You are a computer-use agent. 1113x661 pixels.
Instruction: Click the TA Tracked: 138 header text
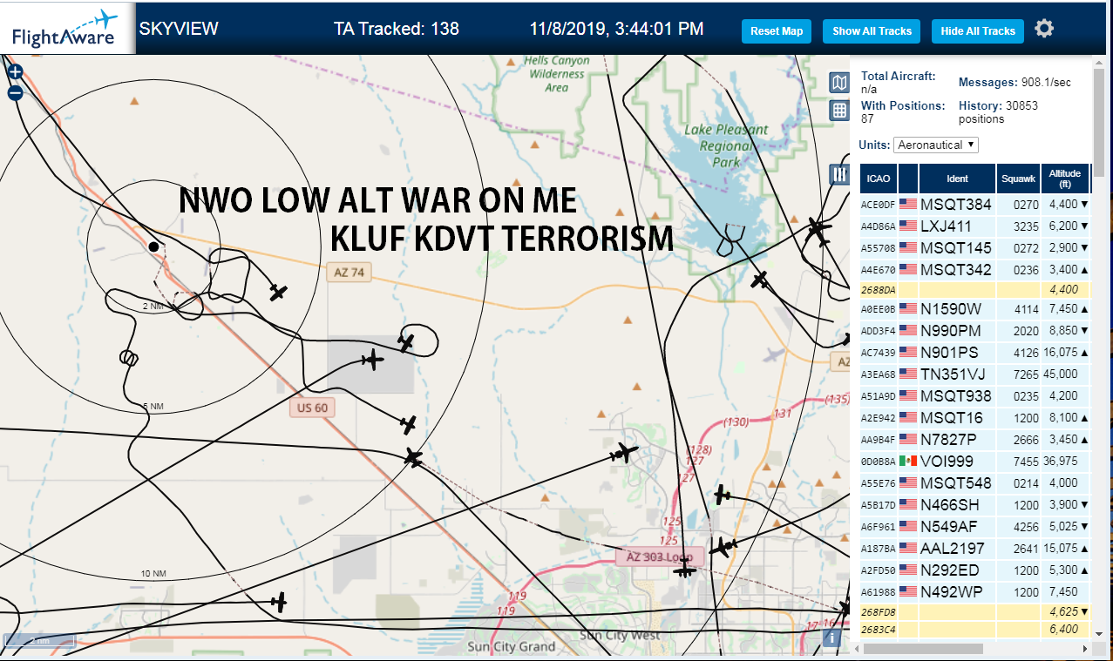[x=397, y=29]
